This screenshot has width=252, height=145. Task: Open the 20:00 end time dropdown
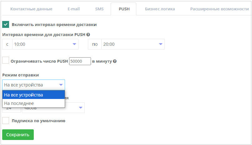pyautogui.click(x=133, y=44)
